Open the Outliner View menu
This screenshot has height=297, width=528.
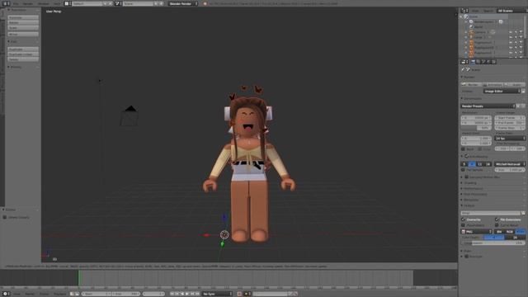475,11
